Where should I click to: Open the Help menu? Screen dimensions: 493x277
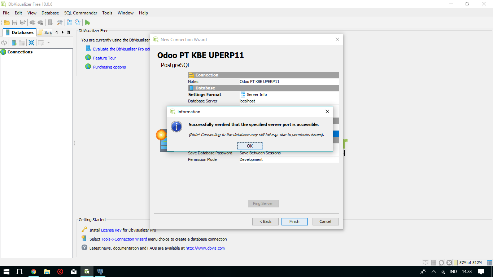[x=143, y=13]
